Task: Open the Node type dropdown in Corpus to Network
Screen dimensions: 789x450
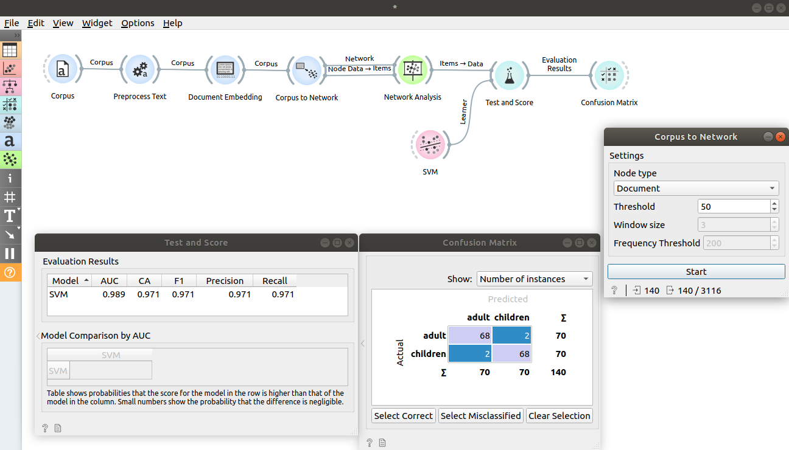Action: coord(696,188)
